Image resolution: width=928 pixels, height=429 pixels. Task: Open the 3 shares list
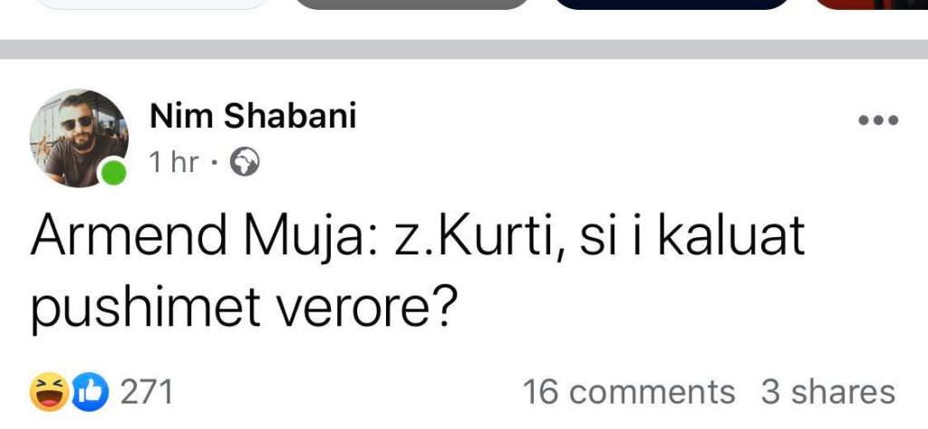828,393
